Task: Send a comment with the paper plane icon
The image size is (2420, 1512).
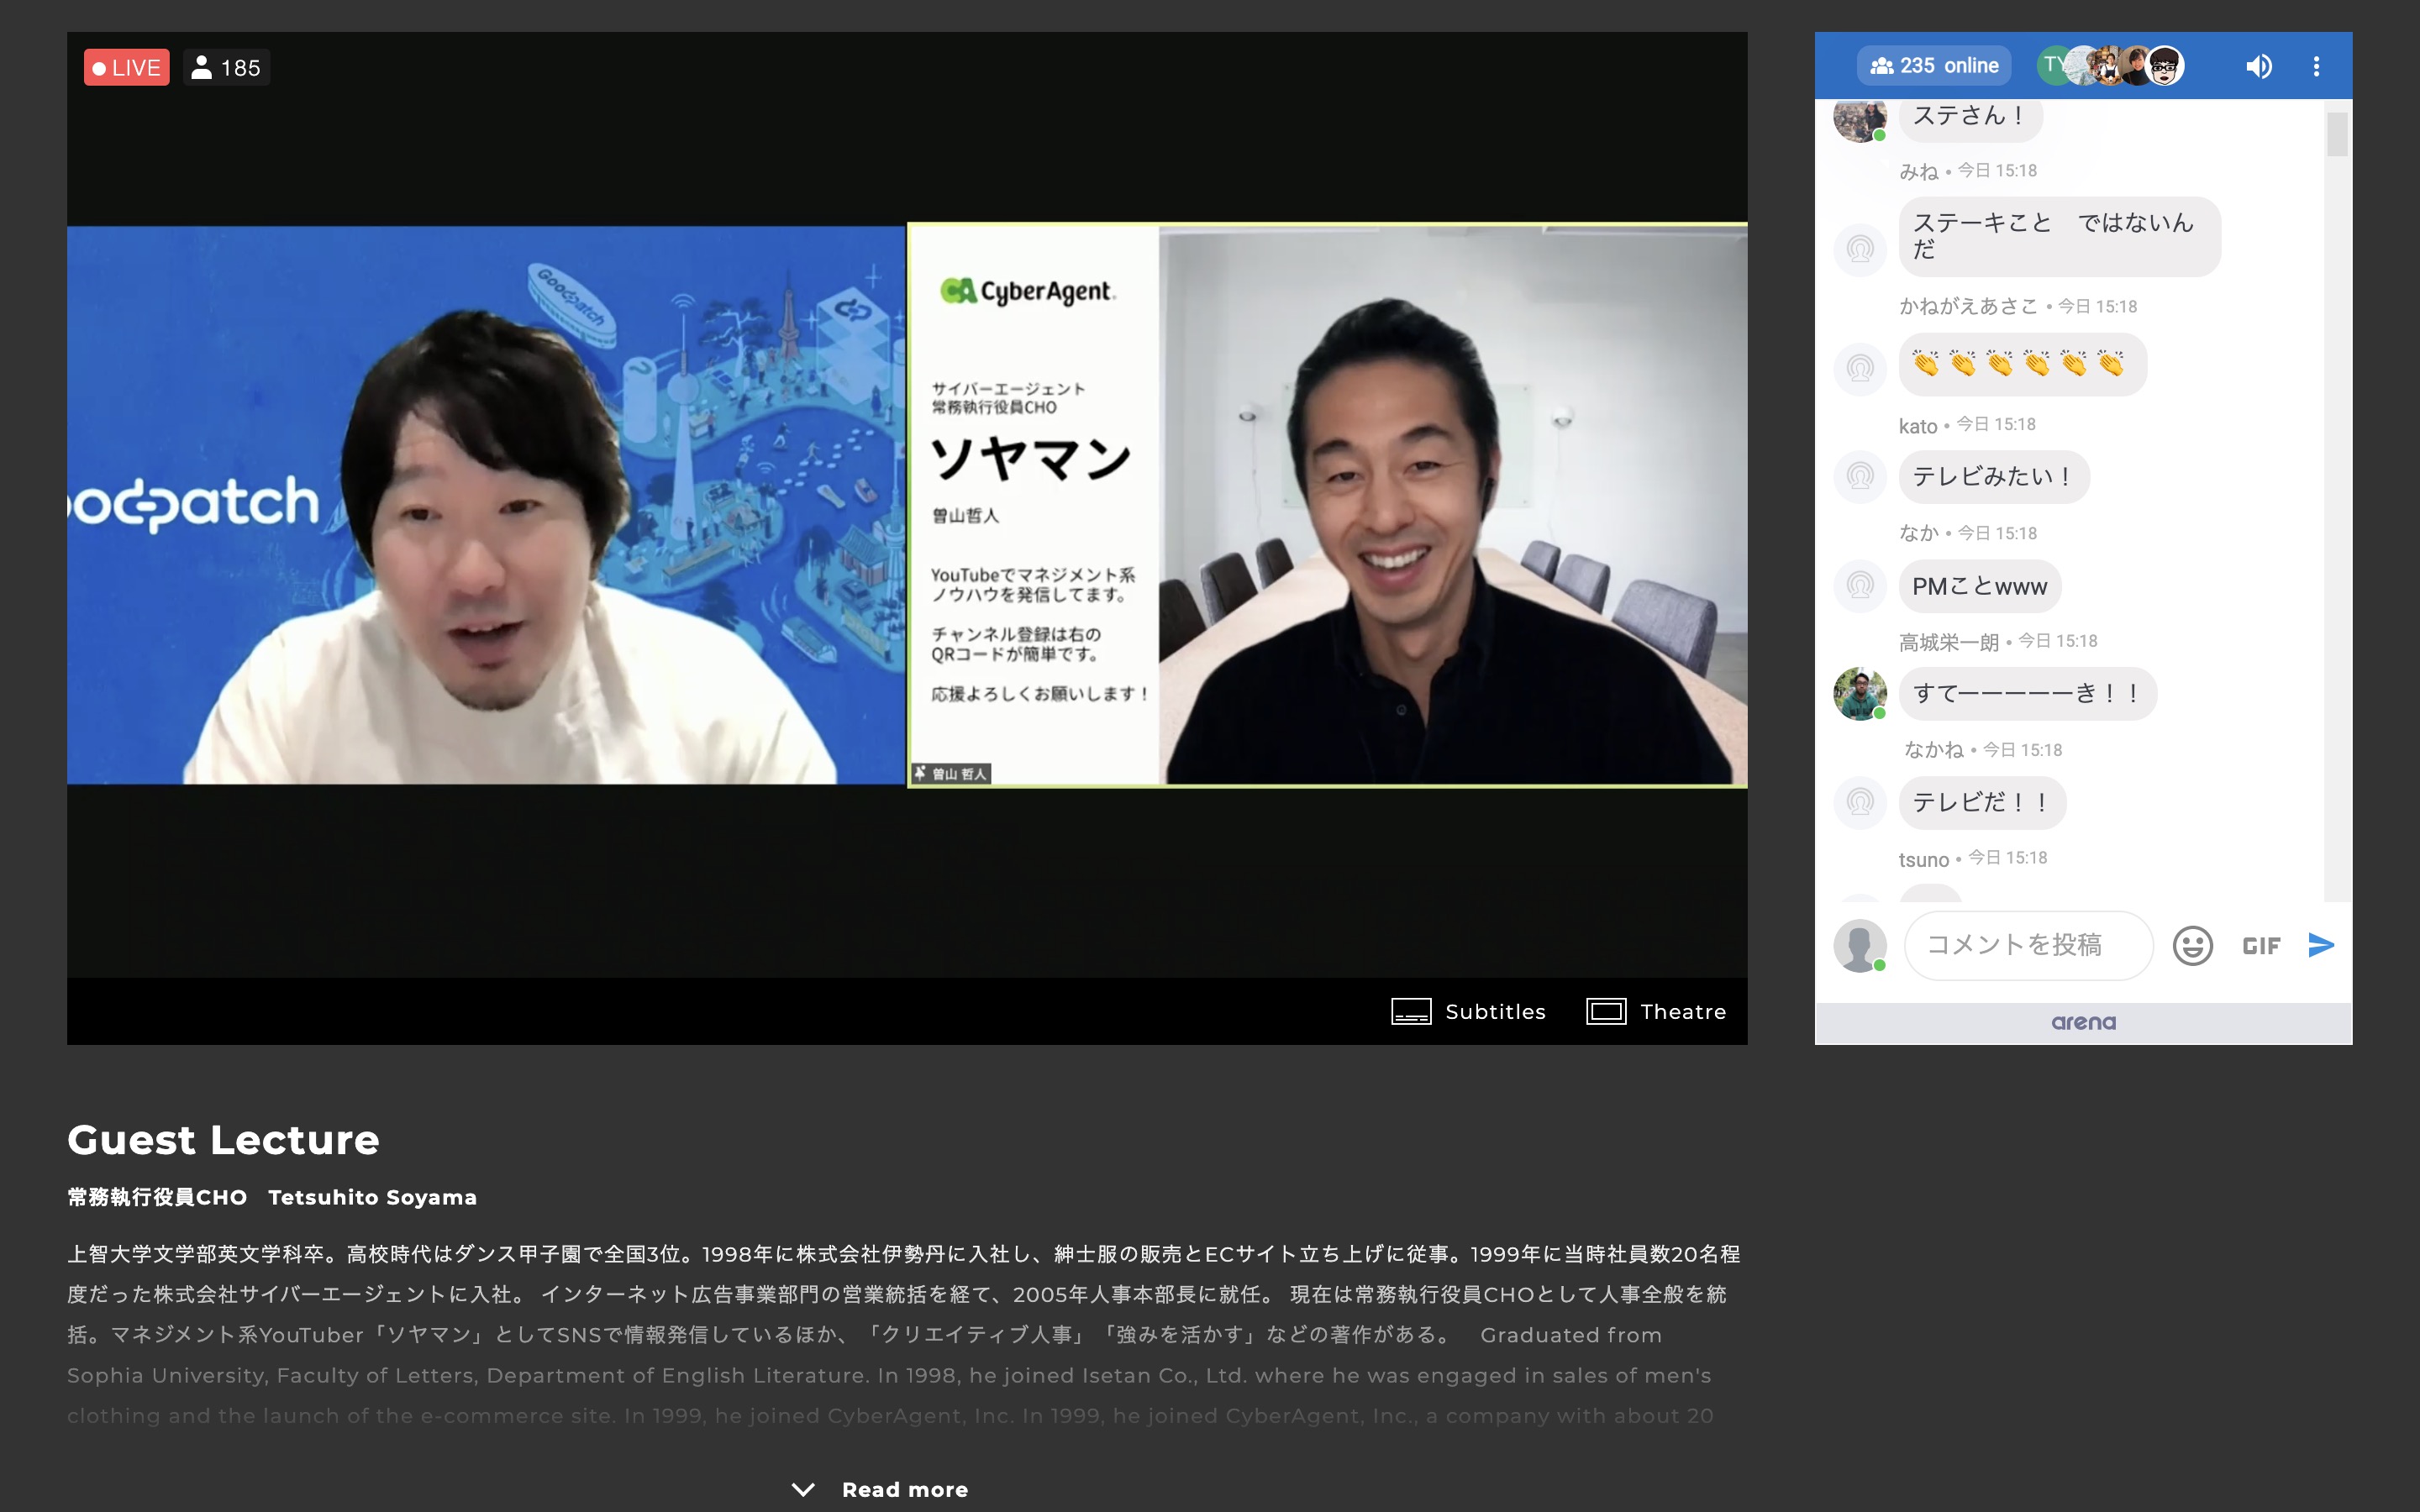Action: [2322, 944]
